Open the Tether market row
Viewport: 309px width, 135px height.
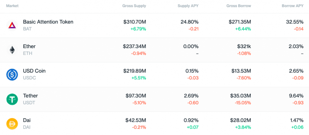pyautogui.click(x=154, y=99)
